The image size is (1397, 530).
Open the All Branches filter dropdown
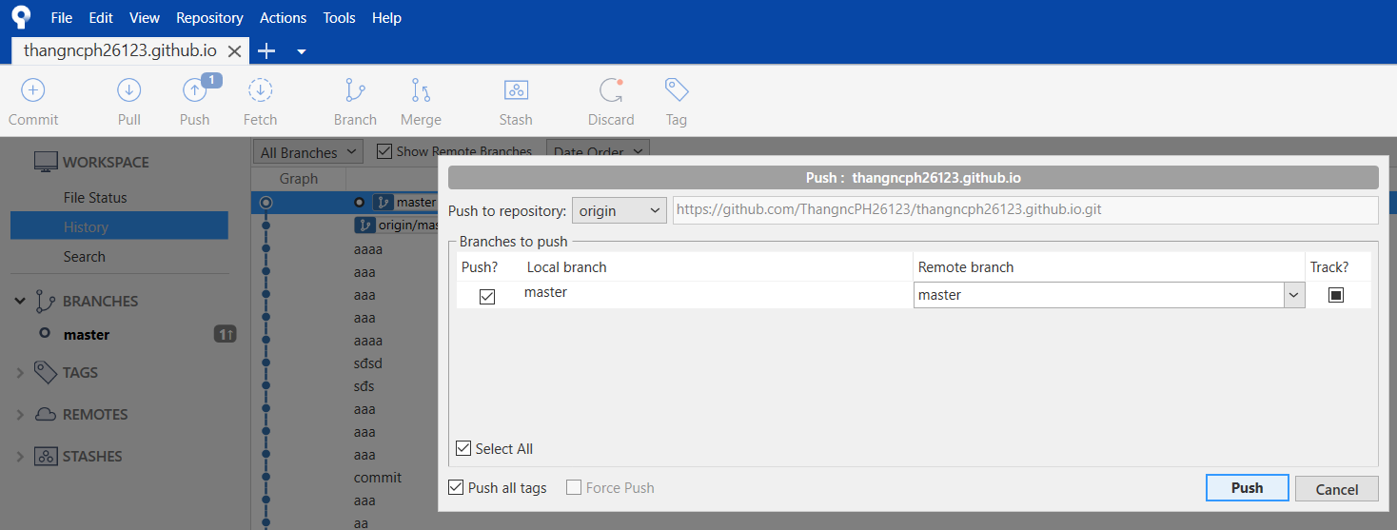(308, 151)
